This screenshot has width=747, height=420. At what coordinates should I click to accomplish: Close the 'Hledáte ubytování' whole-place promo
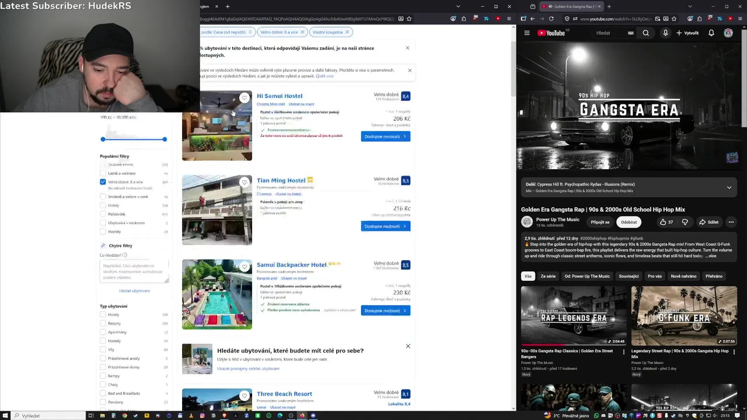[x=408, y=346]
